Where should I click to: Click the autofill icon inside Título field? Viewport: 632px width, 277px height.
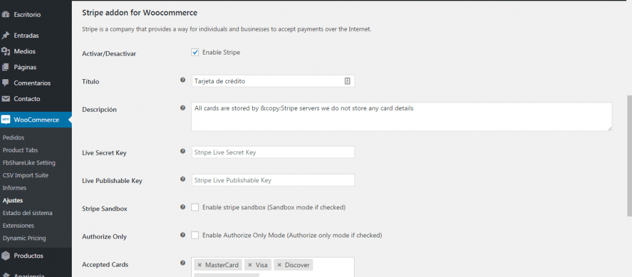(x=348, y=81)
